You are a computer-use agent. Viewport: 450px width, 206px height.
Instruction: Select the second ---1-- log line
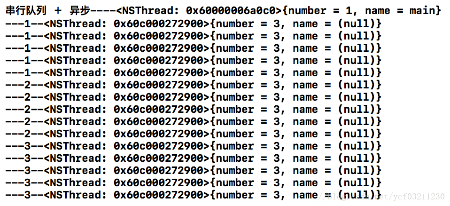tap(194, 36)
